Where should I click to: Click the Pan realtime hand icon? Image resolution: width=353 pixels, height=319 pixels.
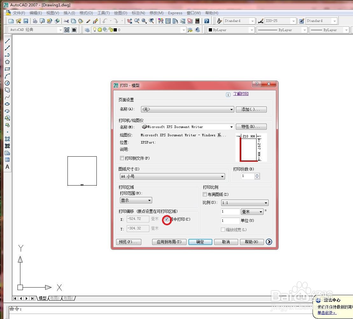tap(130, 21)
